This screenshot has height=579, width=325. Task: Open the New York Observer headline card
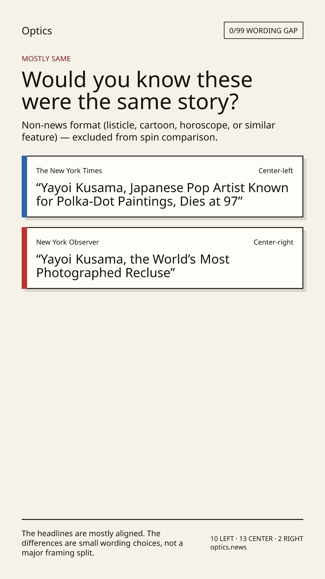pyautogui.click(x=162, y=258)
